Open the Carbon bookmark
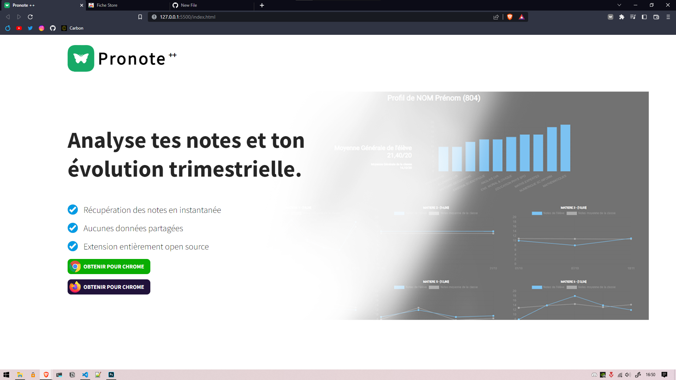This screenshot has width=676, height=380. (72, 28)
